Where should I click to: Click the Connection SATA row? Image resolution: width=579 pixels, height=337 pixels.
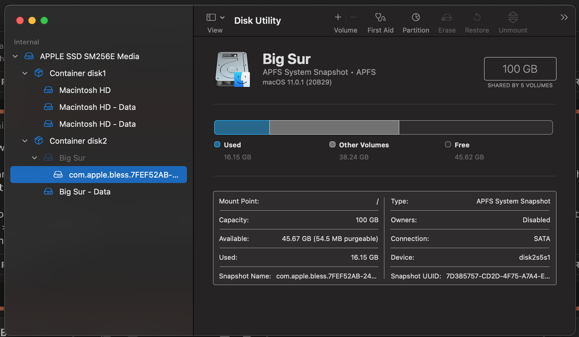pos(470,239)
